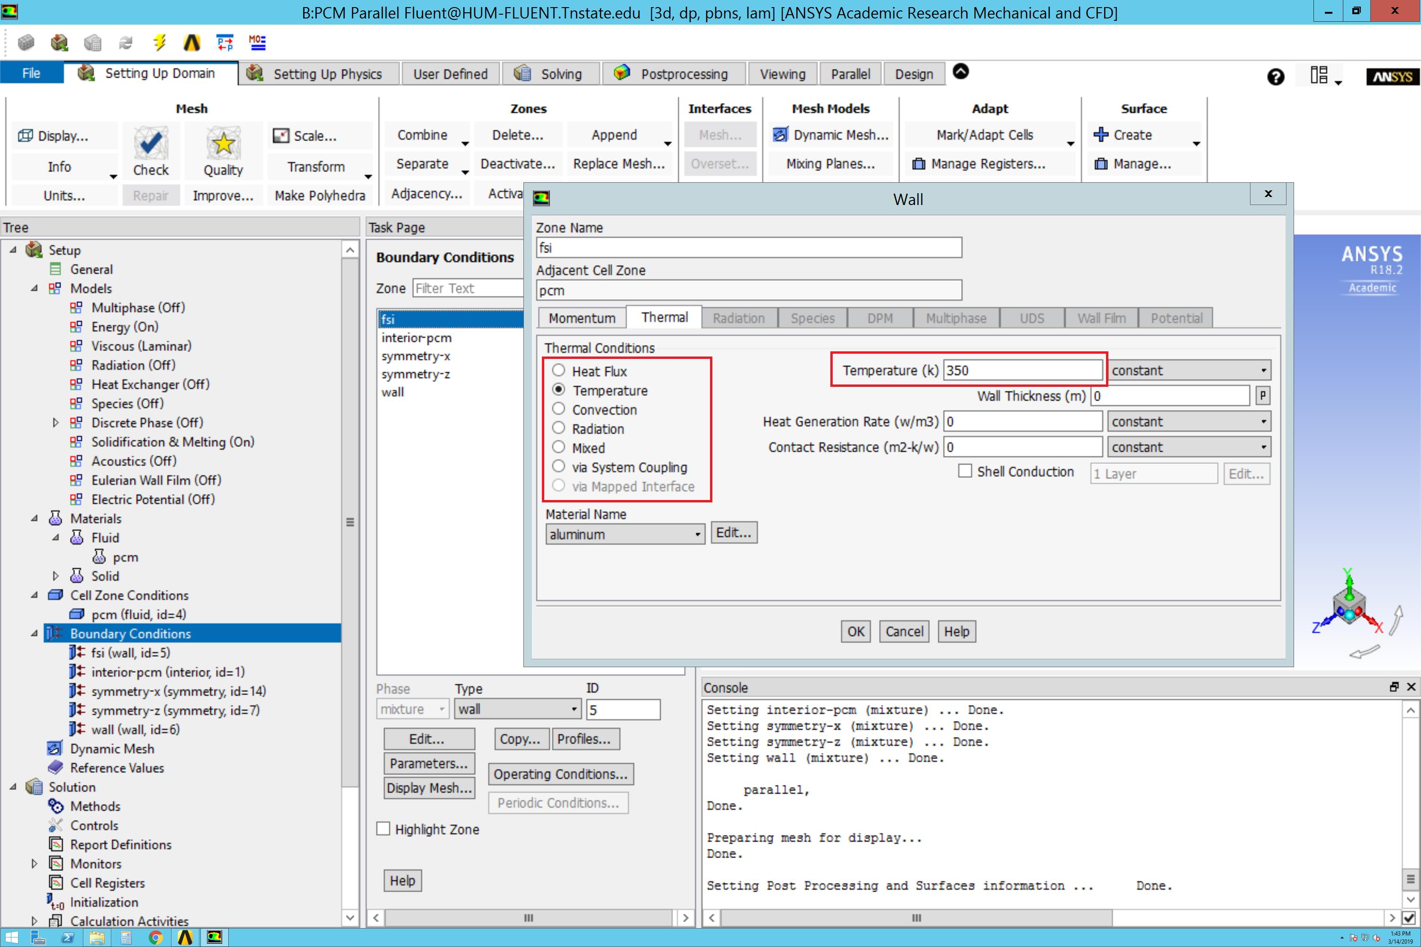The height and width of the screenshot is (947, 1421).
Task: Open File Explorer from the taskbar
Action: pyautogui.click(x=97, y=938)
